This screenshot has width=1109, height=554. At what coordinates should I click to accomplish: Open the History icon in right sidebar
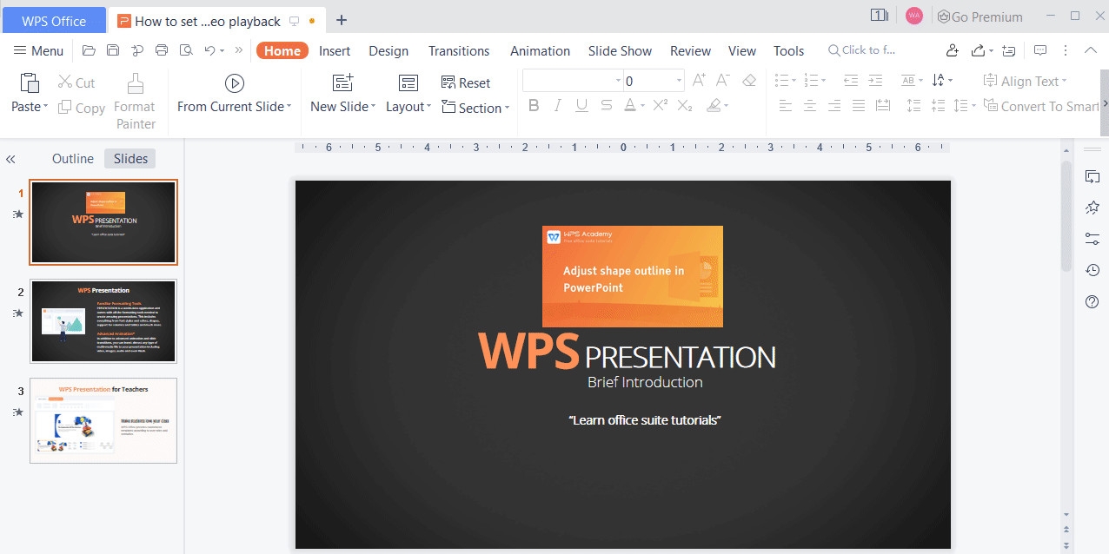point(1092,271)
